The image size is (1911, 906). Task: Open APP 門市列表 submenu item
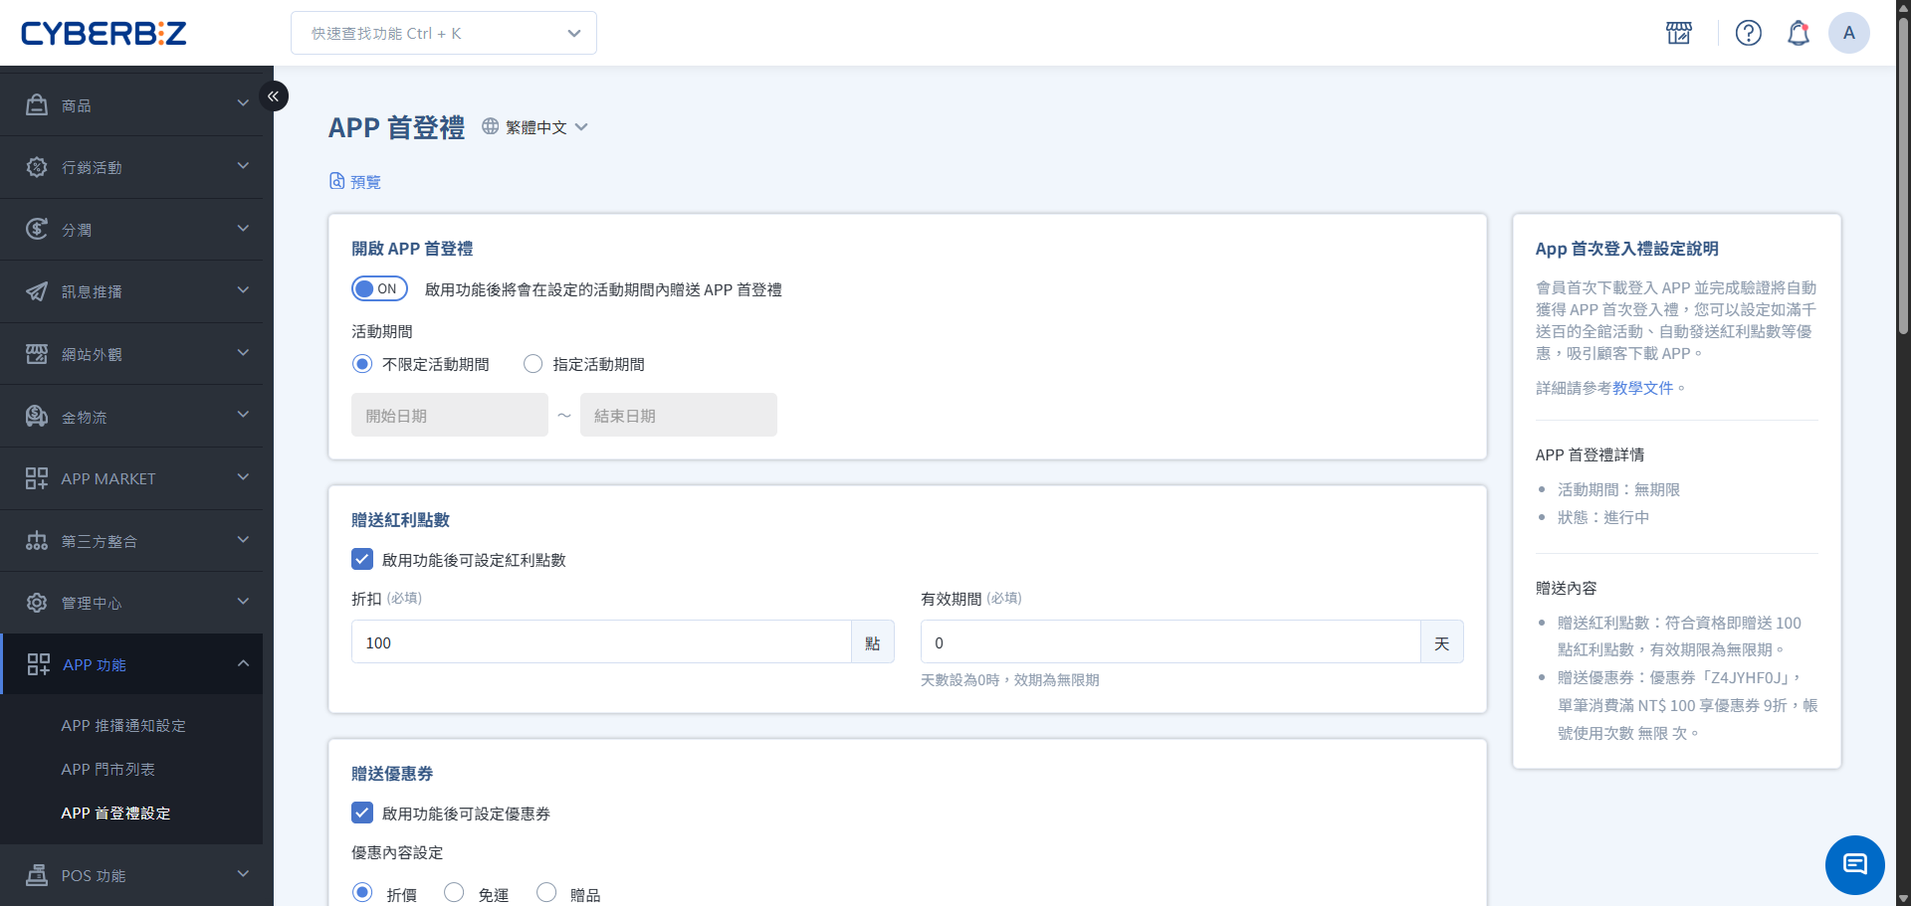point(107,770)
